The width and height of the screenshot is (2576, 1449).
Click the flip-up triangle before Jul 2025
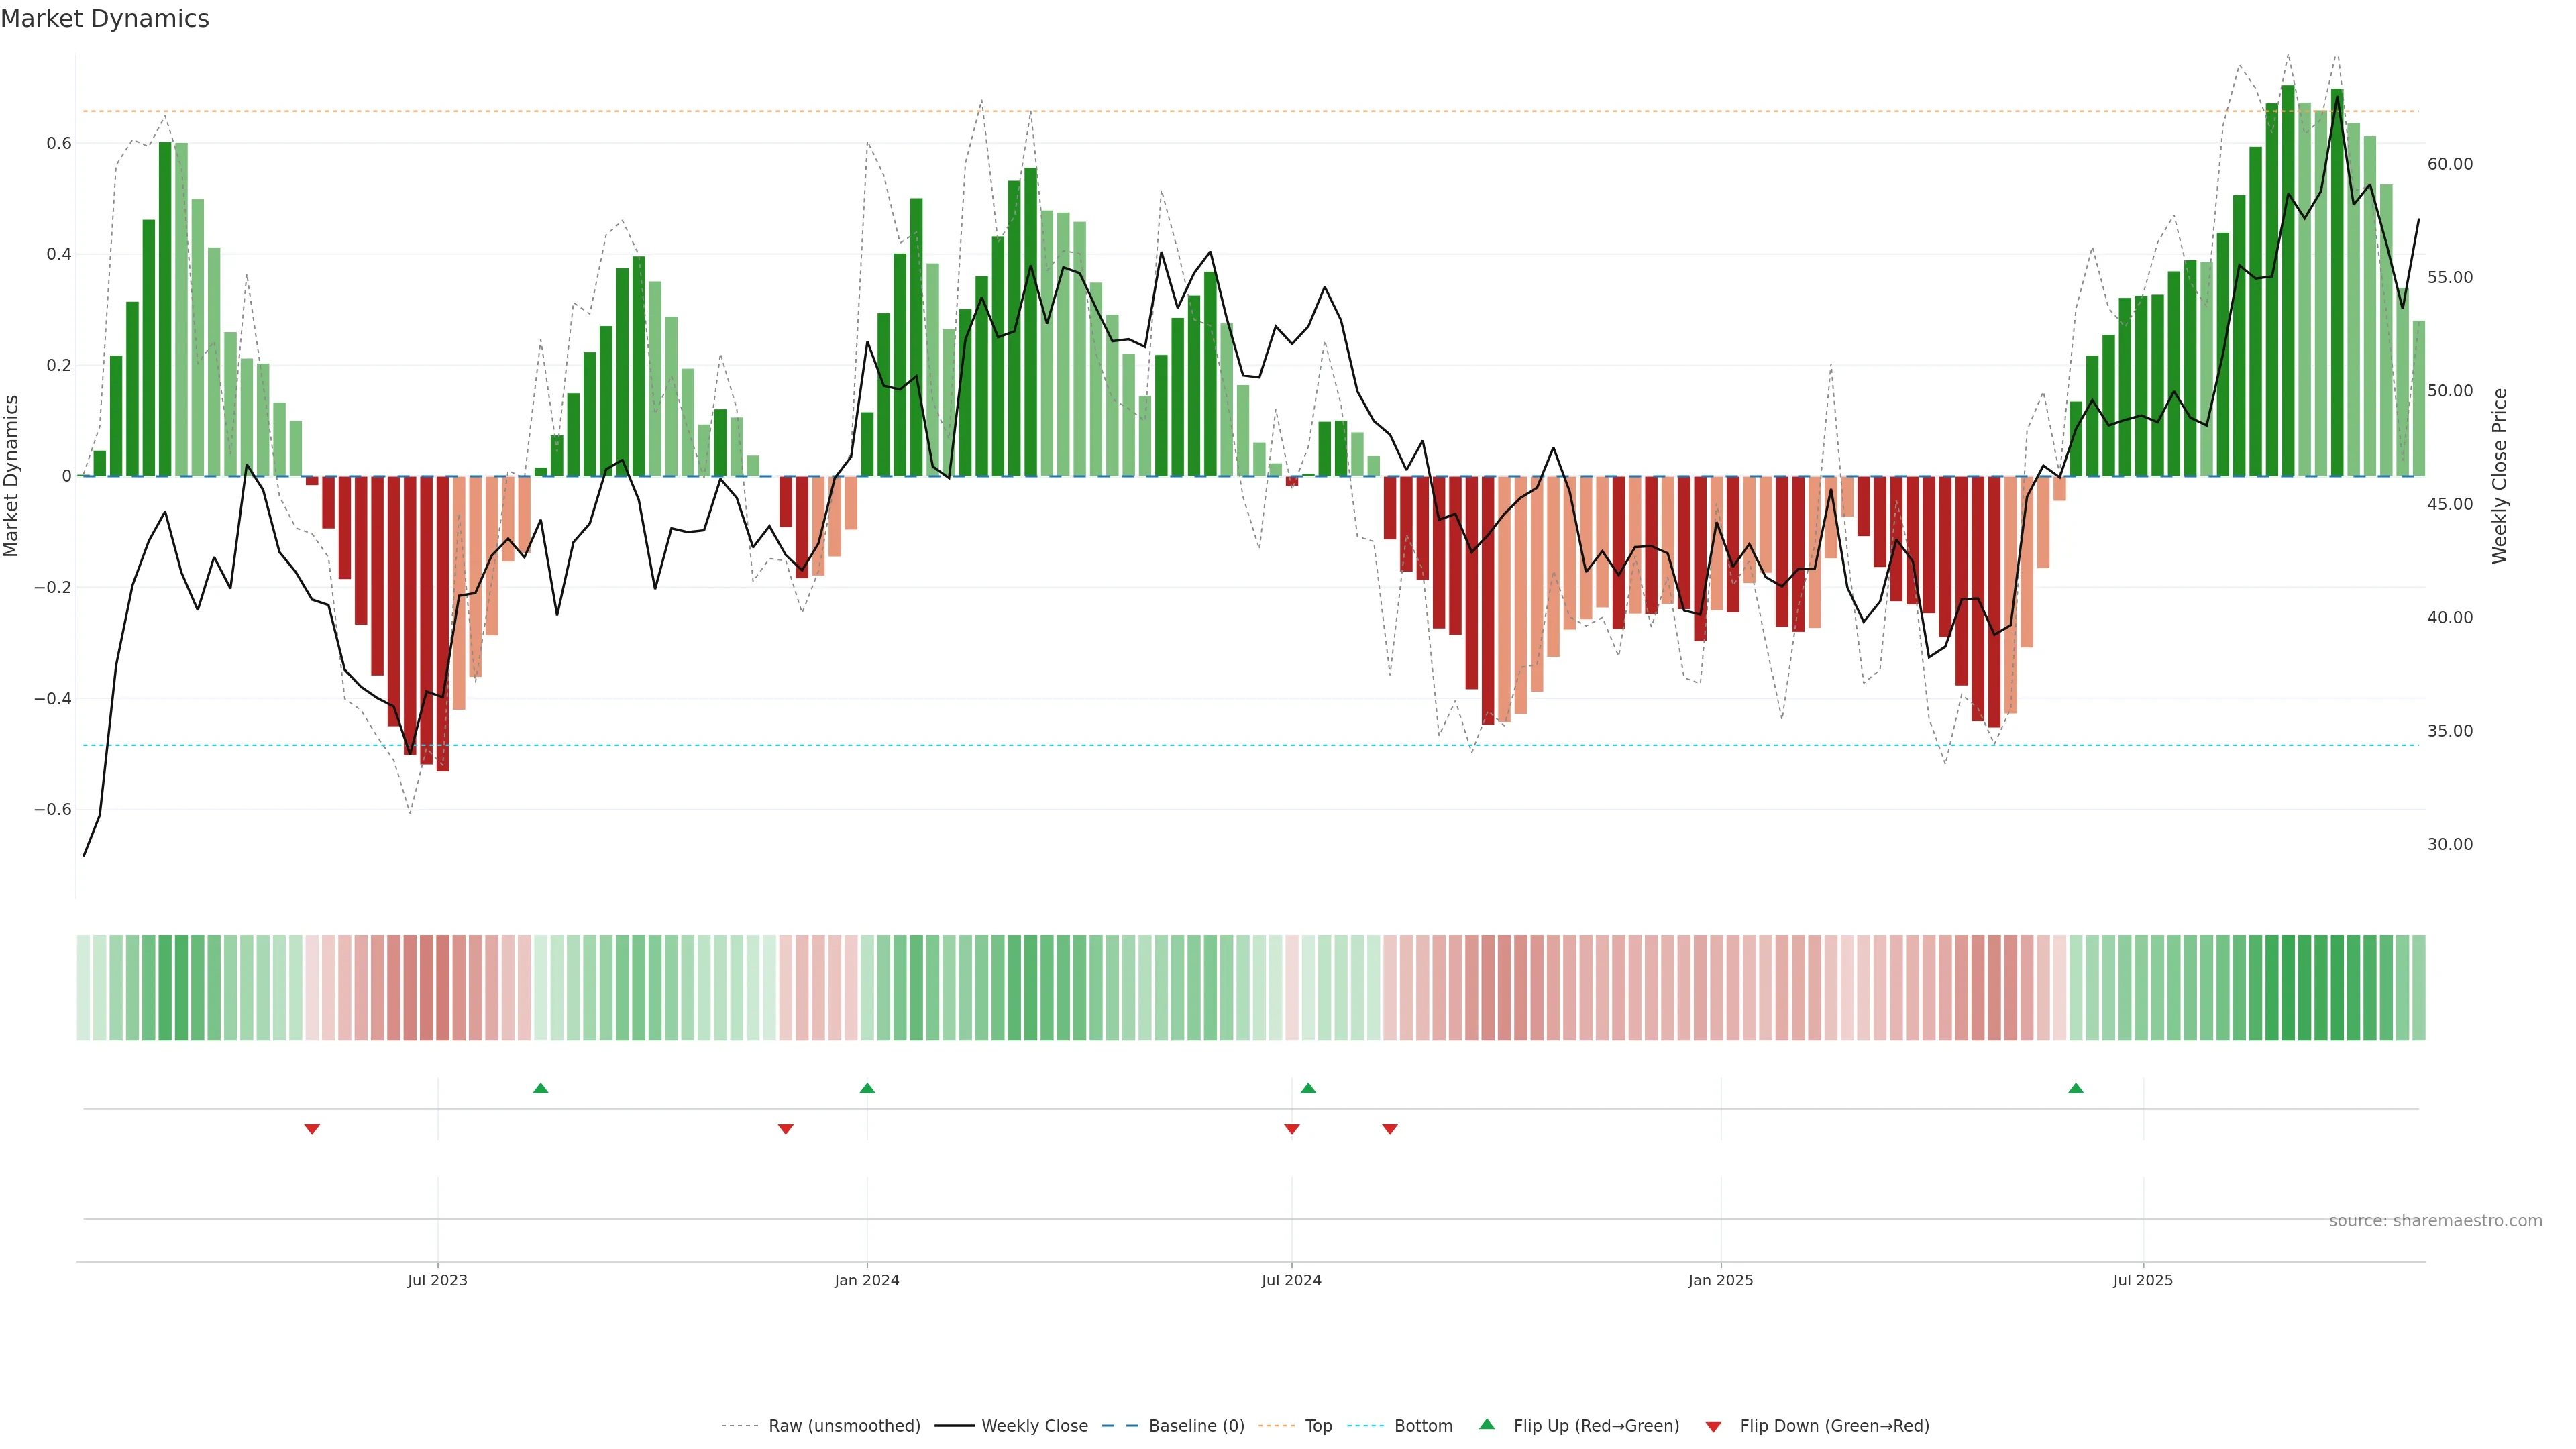pos(2076,1088)
